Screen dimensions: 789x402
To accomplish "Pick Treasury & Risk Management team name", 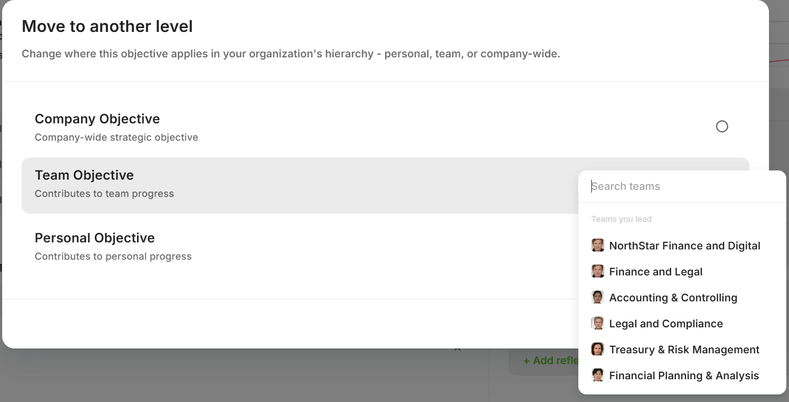I will click(x=684, y=350).
